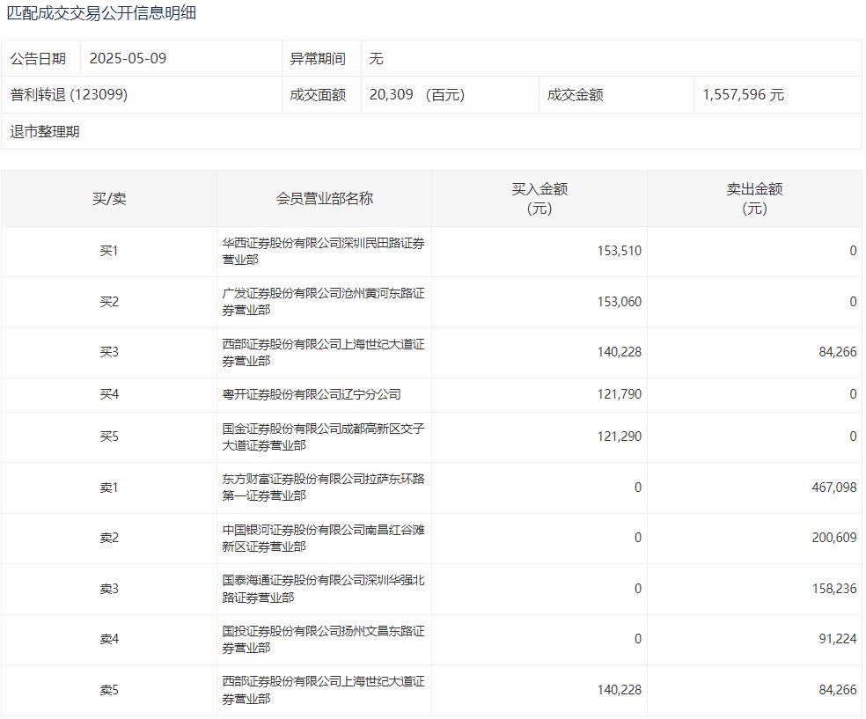Click the 会员营业部名称 column header
Viewport: 866px width, 719px height.
(x=324, y=199)
